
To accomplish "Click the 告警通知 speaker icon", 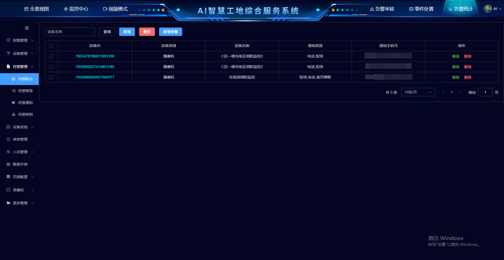I will (14, 103).
